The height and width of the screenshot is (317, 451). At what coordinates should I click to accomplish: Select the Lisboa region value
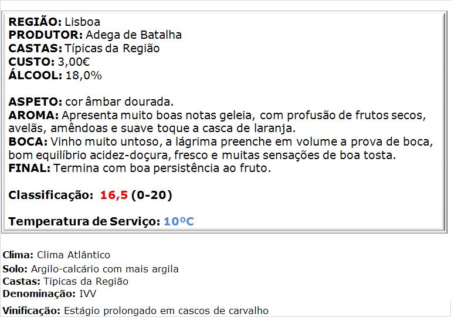point(83,22)
